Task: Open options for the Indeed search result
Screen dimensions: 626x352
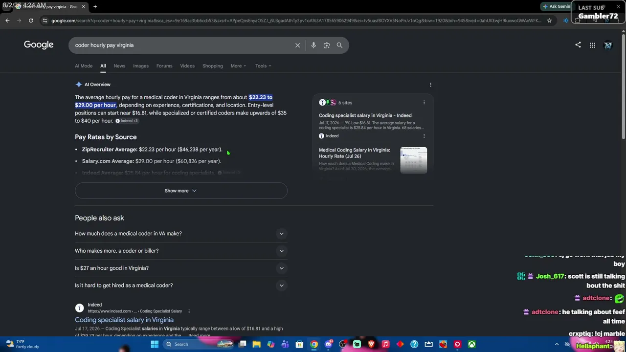Action: pyautogui.click(x=189, y=311)
